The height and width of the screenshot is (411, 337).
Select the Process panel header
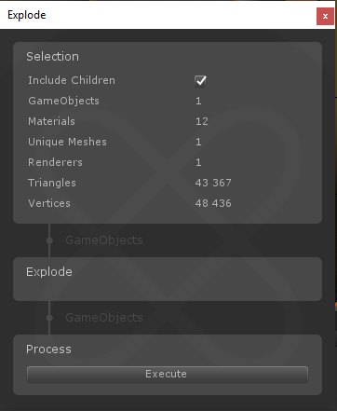(x=48, y=349)
